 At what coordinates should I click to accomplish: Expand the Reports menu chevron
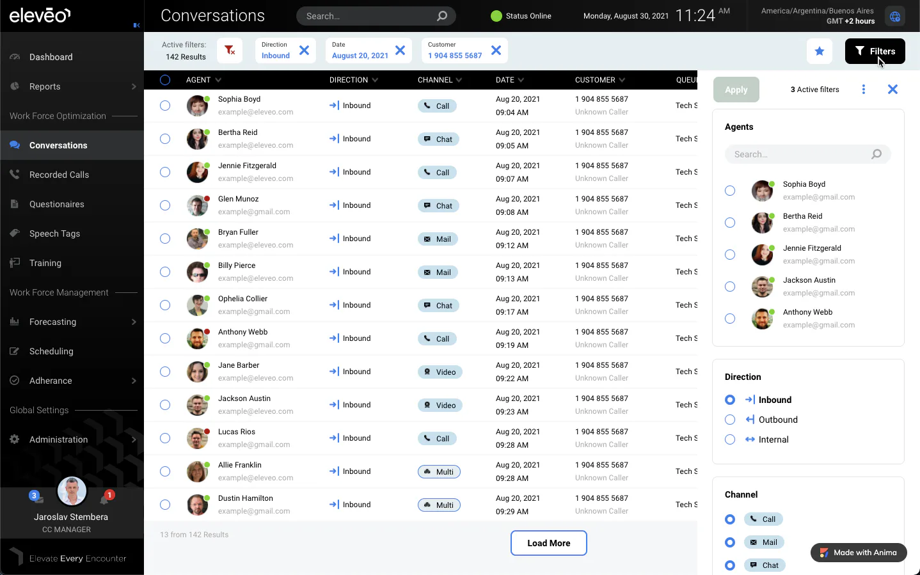[134, 86]
